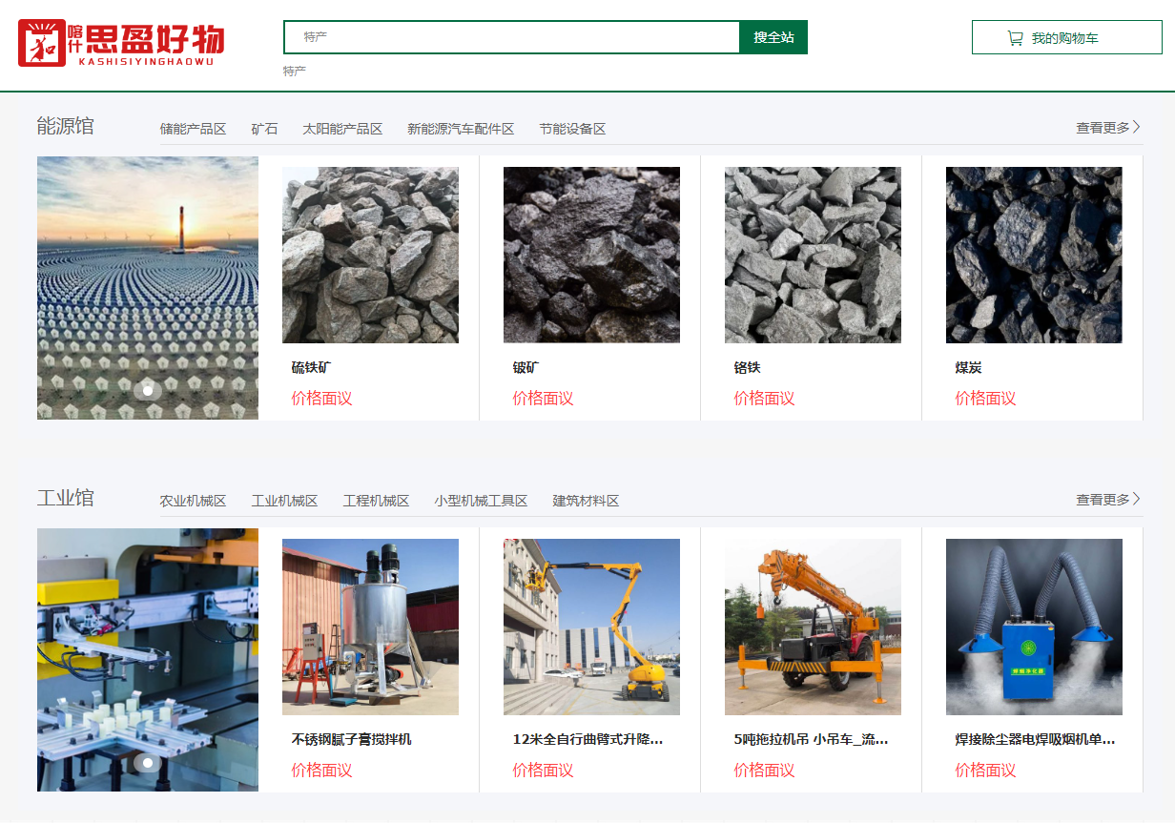
Task: Click 价格面议 under 煤炭
Action: 985,399
